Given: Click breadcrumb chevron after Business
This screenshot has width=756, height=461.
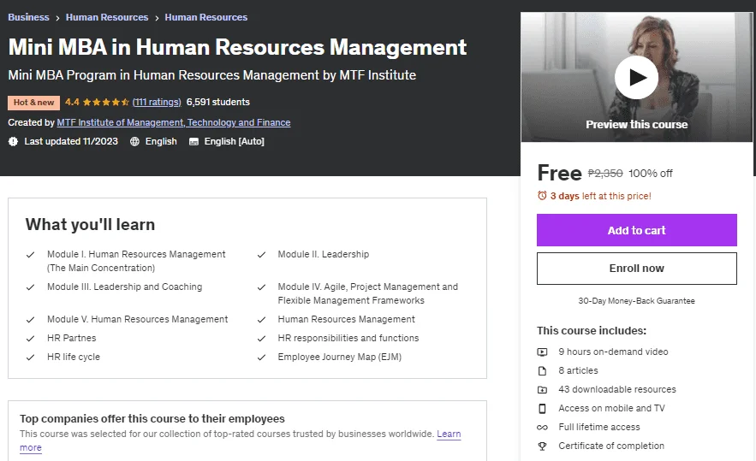Looking at the screenshot, I should pyautogui.click(x=57, y=18).
